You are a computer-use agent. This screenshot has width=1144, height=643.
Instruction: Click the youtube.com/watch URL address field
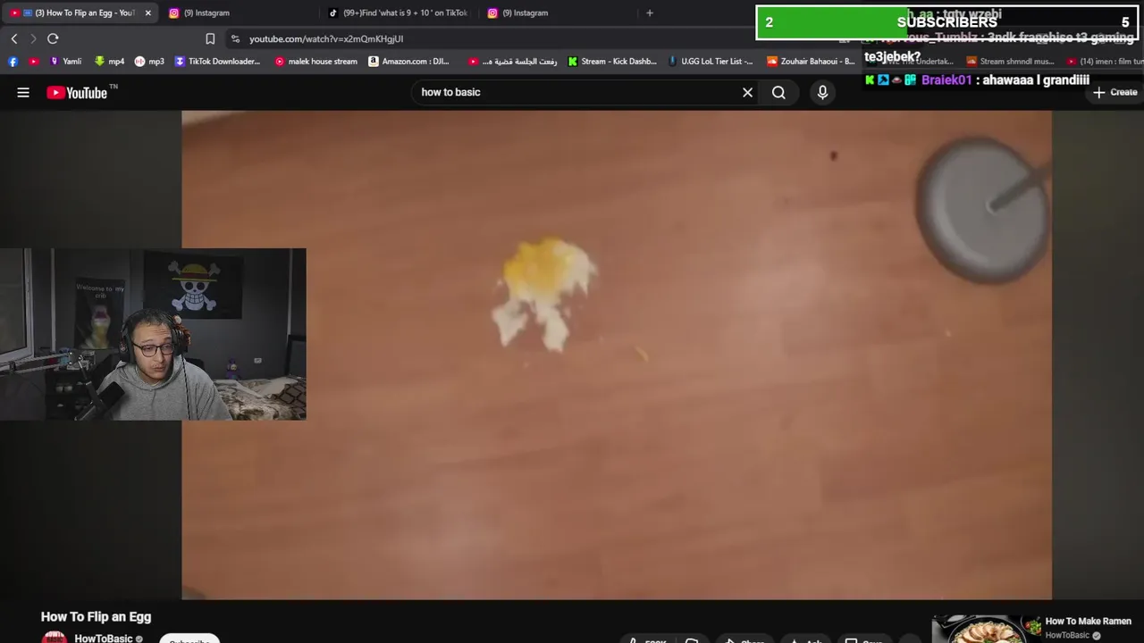(326, 38)
